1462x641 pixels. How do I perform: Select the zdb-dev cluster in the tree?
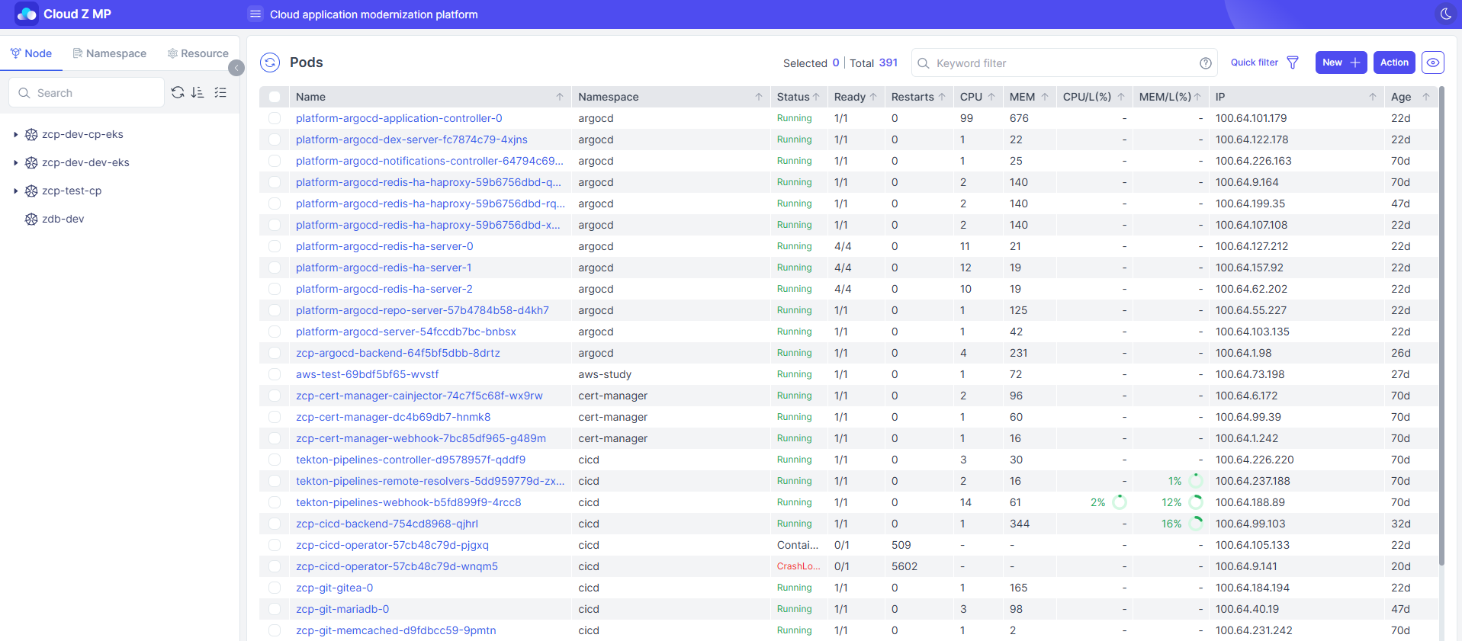pos(63,219)
